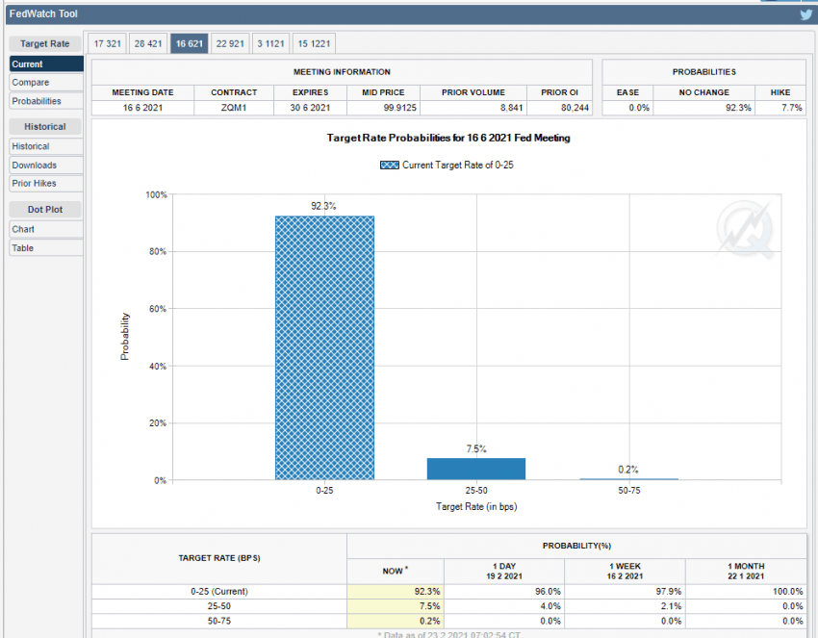Open the Dot Plot Table item
The height and width of the screenshot is (638, 818).
click(46, 248)
